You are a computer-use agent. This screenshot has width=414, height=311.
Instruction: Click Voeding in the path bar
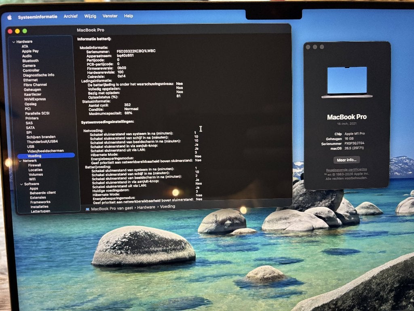tap(167, 206)
